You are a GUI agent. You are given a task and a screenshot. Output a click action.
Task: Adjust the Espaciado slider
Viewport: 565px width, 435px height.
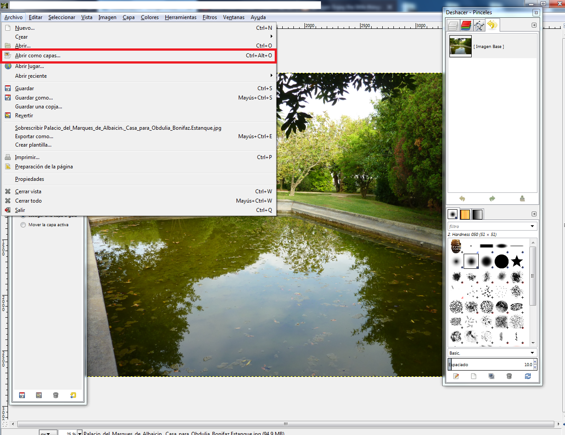coord(489,364)
